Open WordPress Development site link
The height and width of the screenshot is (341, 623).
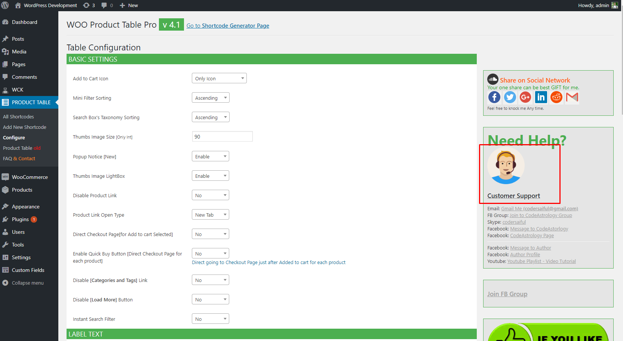(x=46, y=5)
